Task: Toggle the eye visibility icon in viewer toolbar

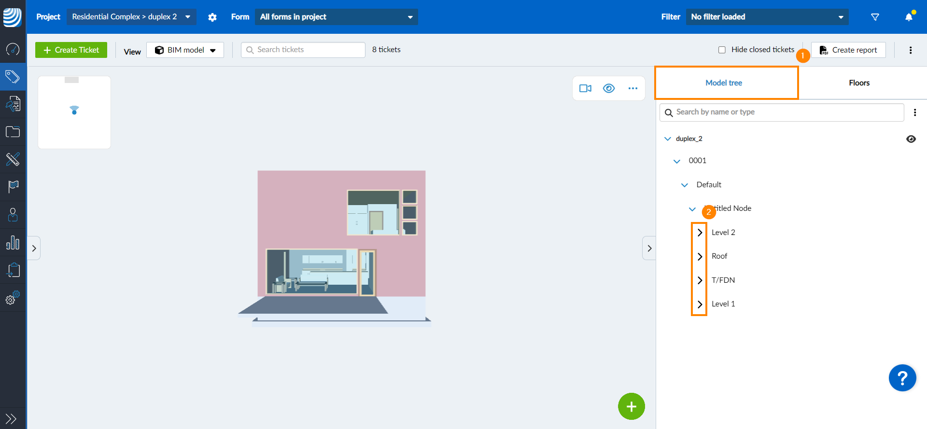Action: click(x=609, y=88)
